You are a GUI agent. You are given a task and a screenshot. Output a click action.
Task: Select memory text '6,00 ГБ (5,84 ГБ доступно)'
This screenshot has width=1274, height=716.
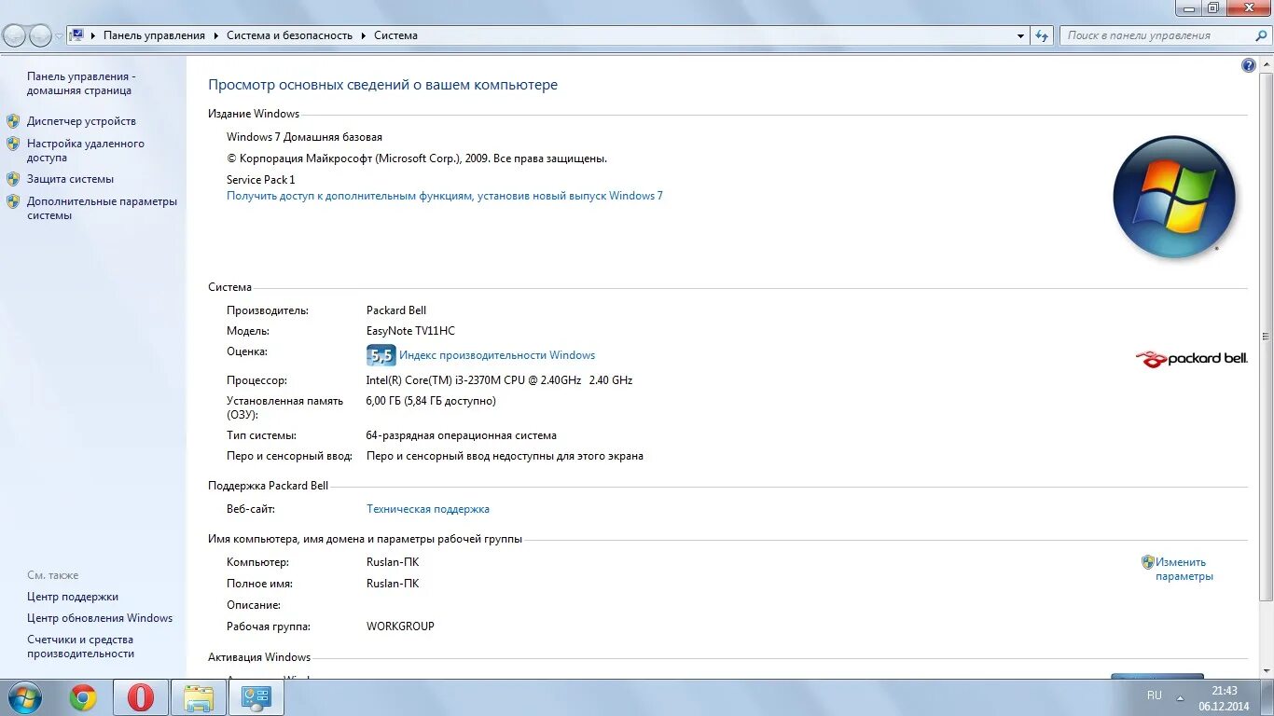coord(431,401)
